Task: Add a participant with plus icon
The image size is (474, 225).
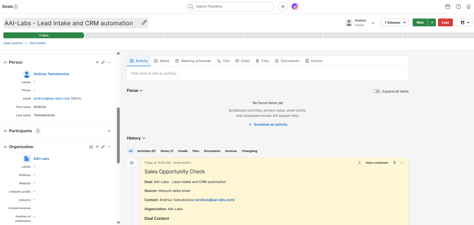Action: [109, 131]
